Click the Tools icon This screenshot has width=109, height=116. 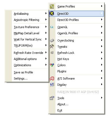[x=52, y=98]
